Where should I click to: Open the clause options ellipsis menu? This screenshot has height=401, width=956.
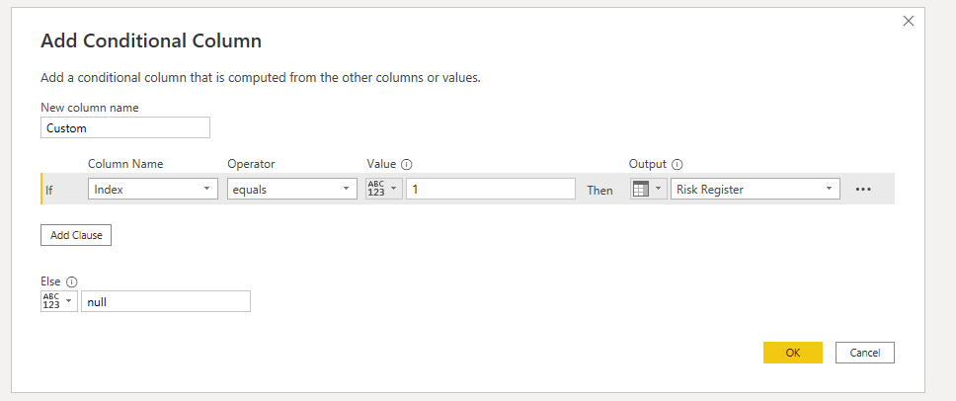tap(863, 190)
